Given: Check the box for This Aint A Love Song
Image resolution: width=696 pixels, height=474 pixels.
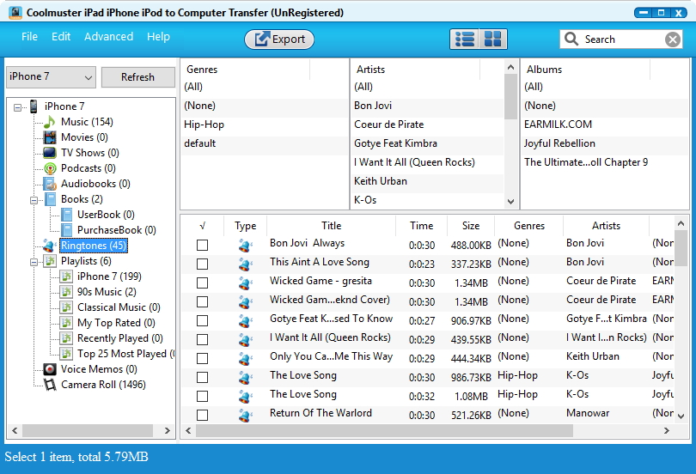Looking at the screenshot, I should 203,264.
